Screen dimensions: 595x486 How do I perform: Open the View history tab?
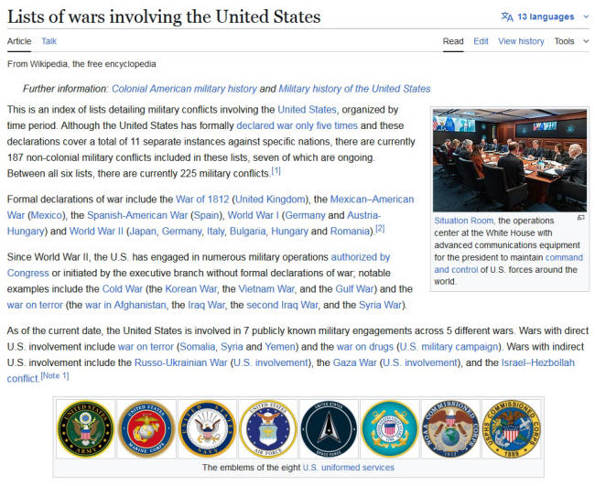coord(522,41)
